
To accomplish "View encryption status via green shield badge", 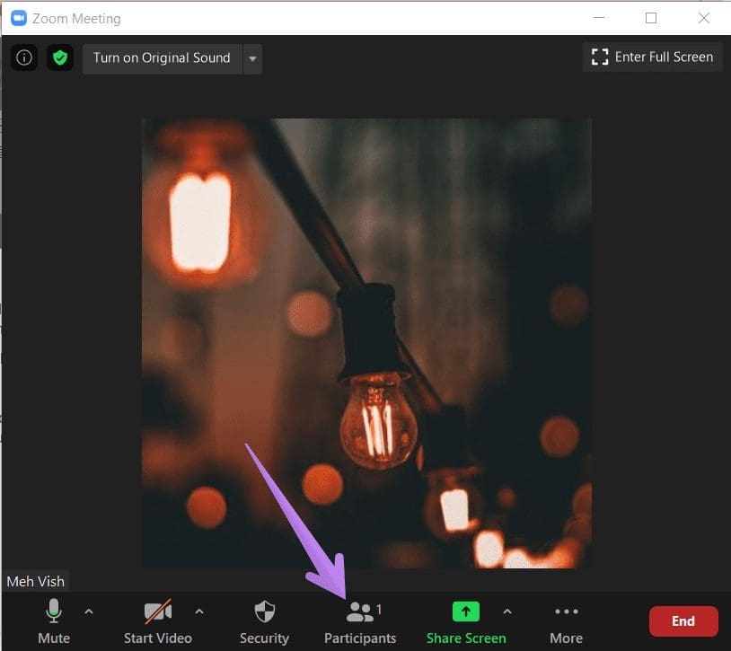I will click(59, 57).
